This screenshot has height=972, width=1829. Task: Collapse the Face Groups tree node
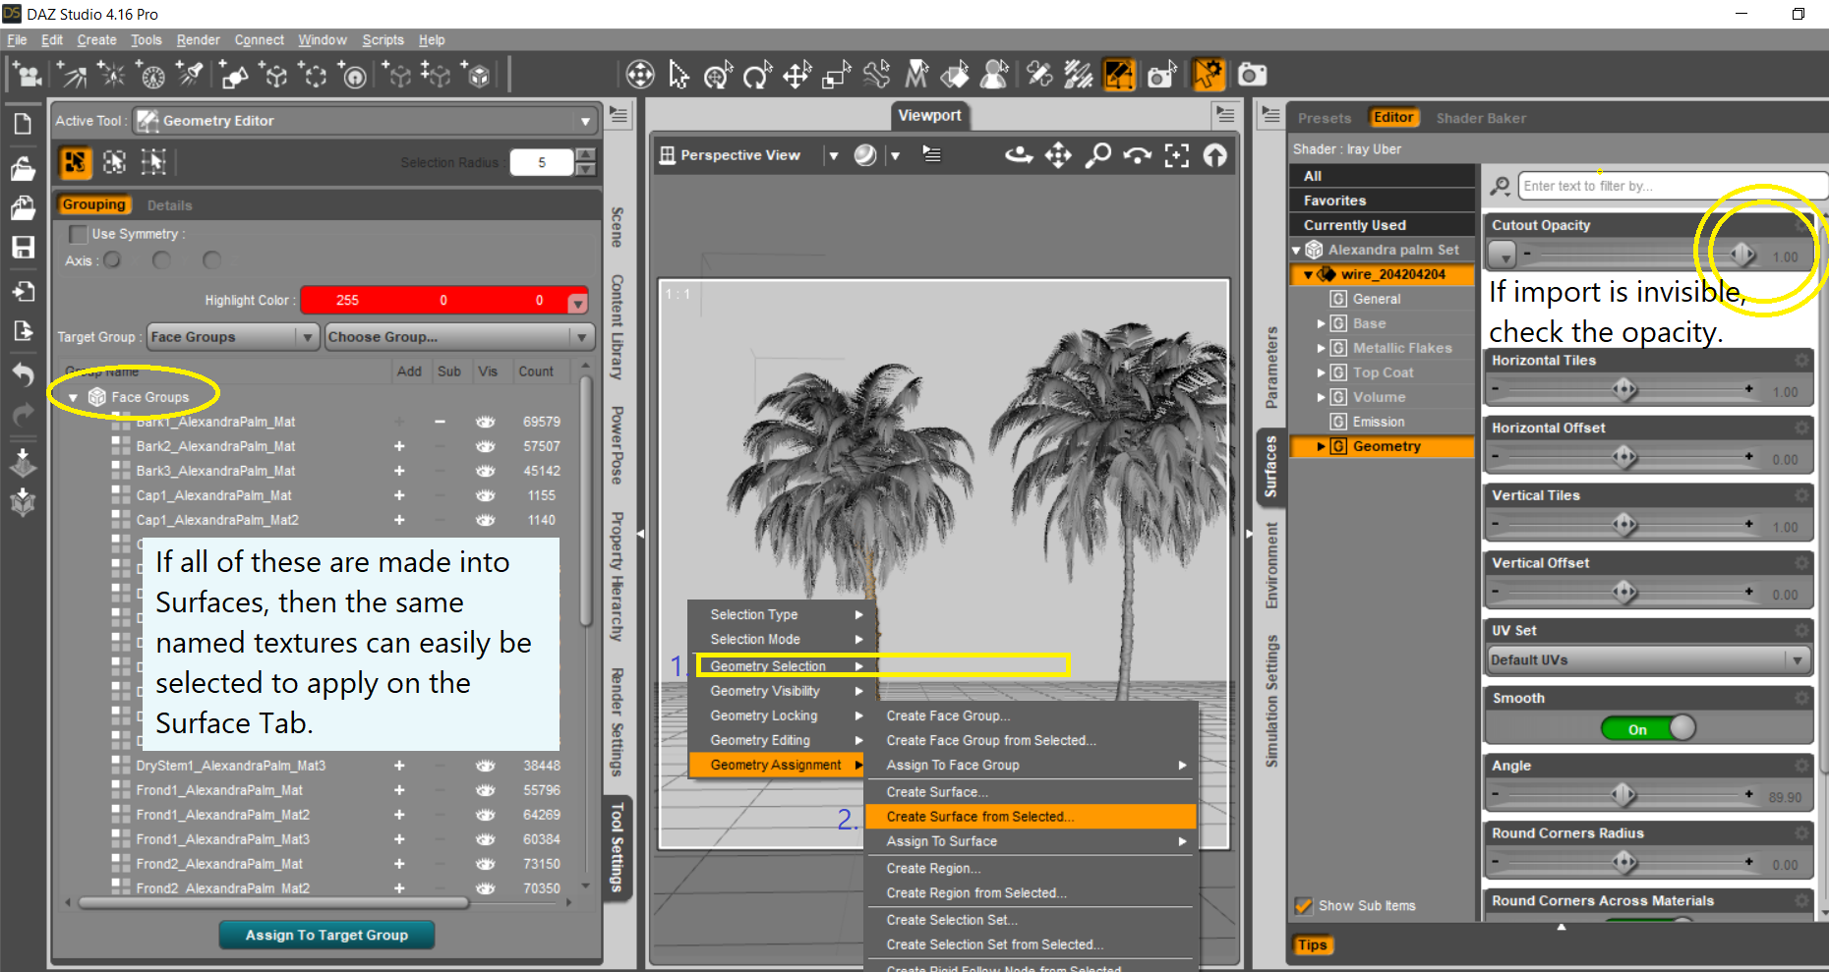tap(73, 398)
